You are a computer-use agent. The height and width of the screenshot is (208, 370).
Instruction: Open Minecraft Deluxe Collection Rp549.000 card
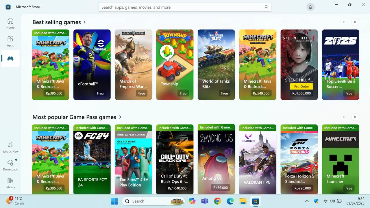[258, 65]
